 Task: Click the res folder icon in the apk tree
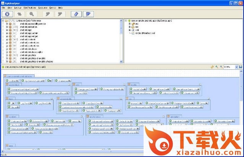point(133,27)
